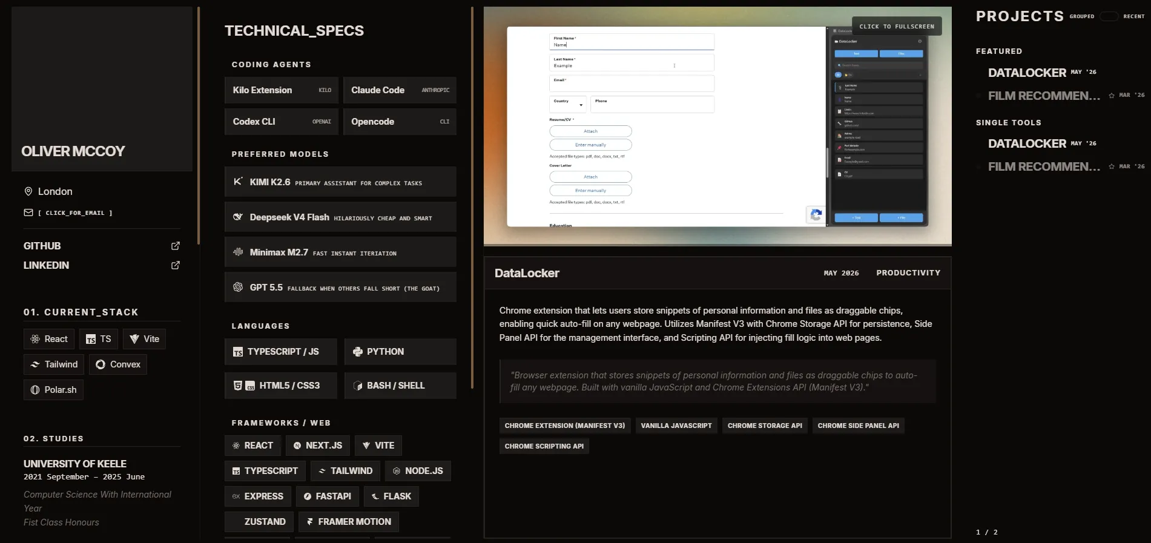Click the CHROME SIDE PANEL API tag
This screenshot has width=1151, height=543.
859,426
